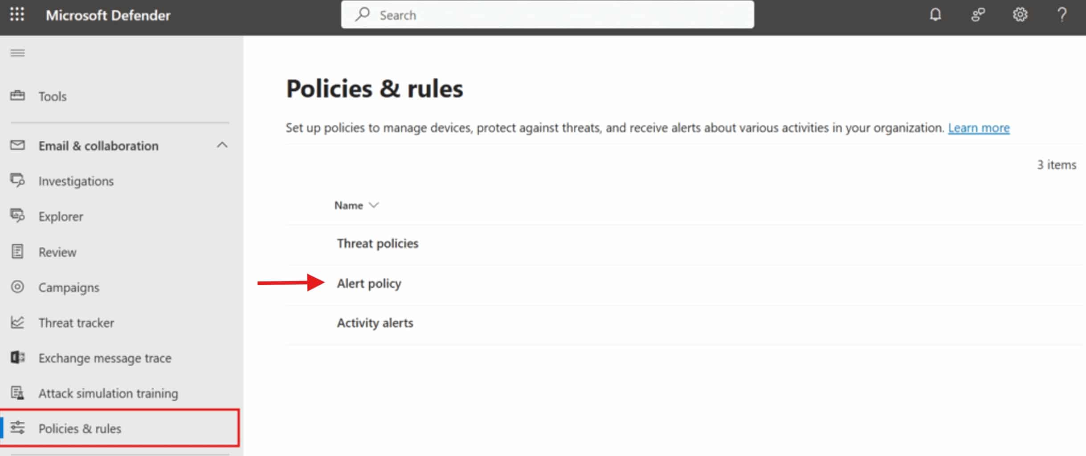
Task: Open Activity alerts from the list
Action: (x=375, y=323)
